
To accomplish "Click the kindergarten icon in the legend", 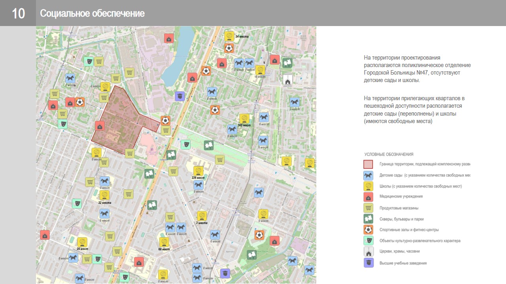I will tap(368, 175).
